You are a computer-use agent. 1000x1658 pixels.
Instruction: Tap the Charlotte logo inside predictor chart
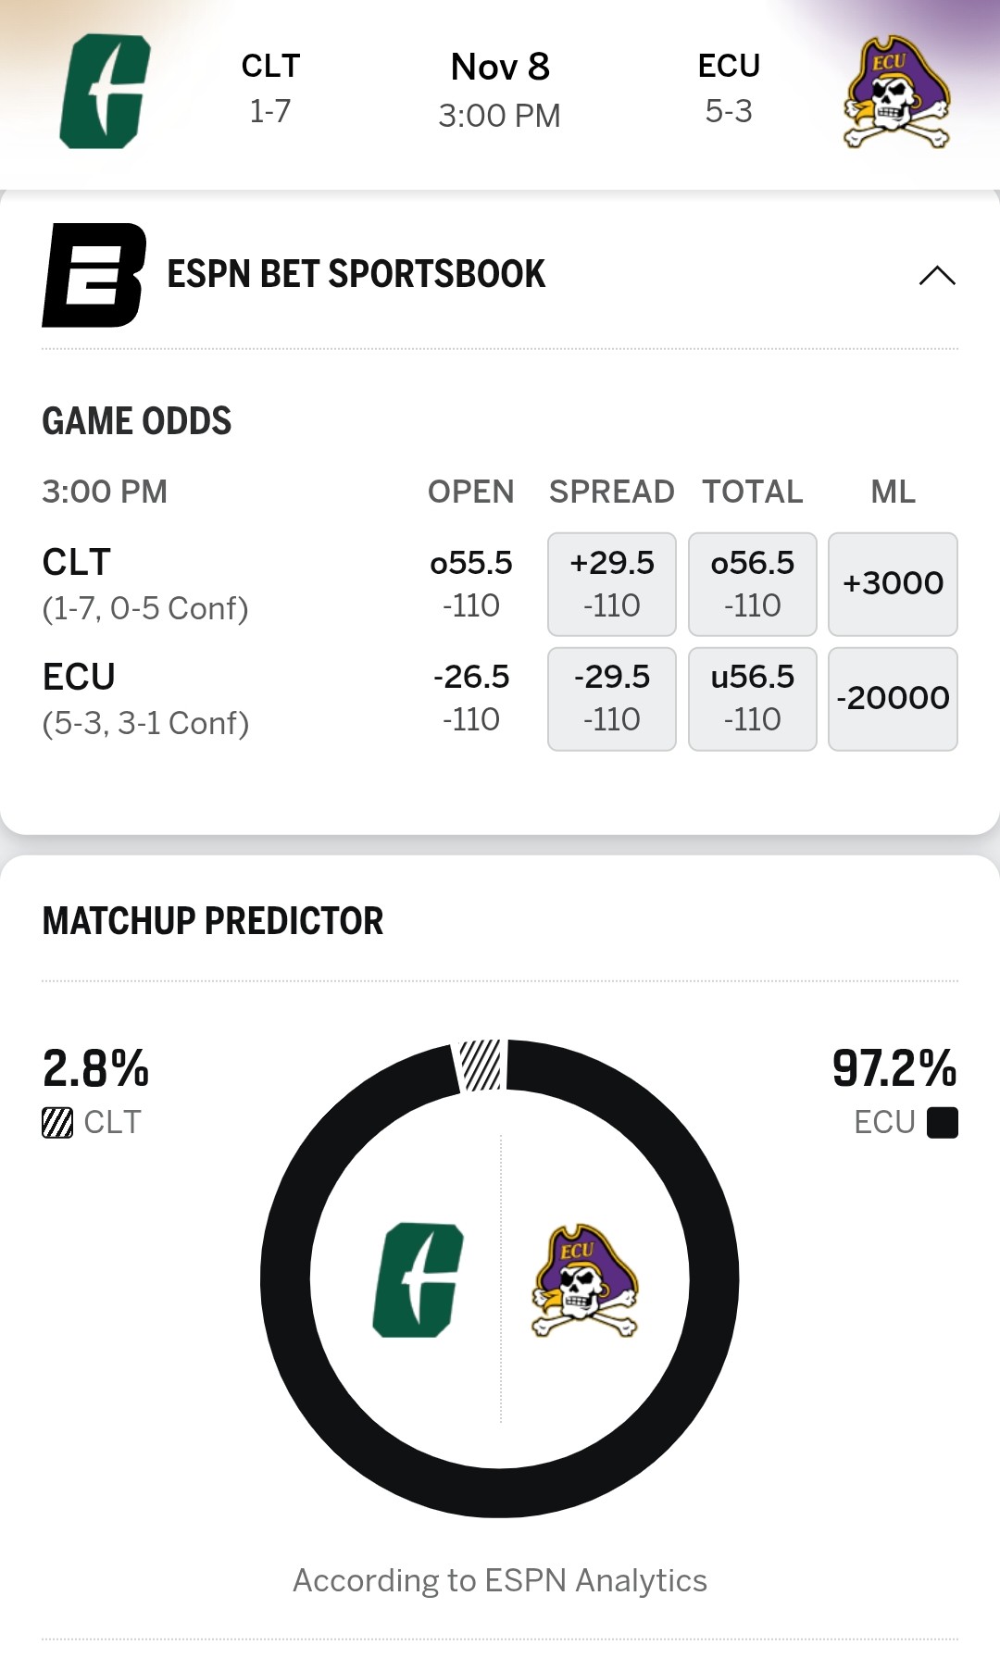click(x=418, y=1279)
